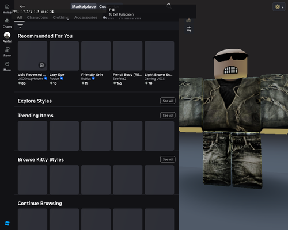
Task: Open the Void Reversed item thumbnail
Action: click(x=32, y=56)
